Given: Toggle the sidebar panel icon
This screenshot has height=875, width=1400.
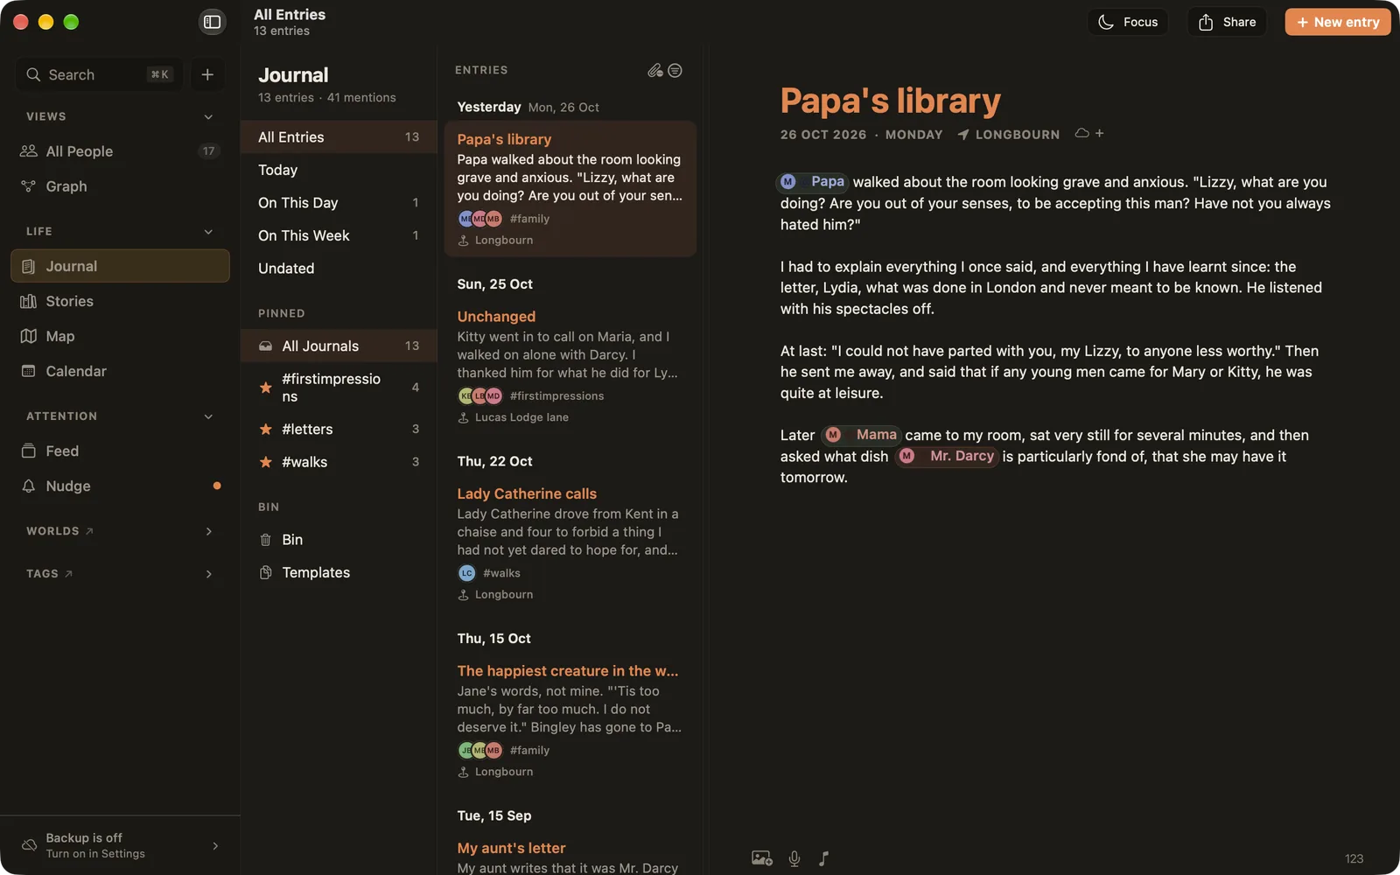Looking at the screenshot, I should pyautogui.click(x=212, y=22).
